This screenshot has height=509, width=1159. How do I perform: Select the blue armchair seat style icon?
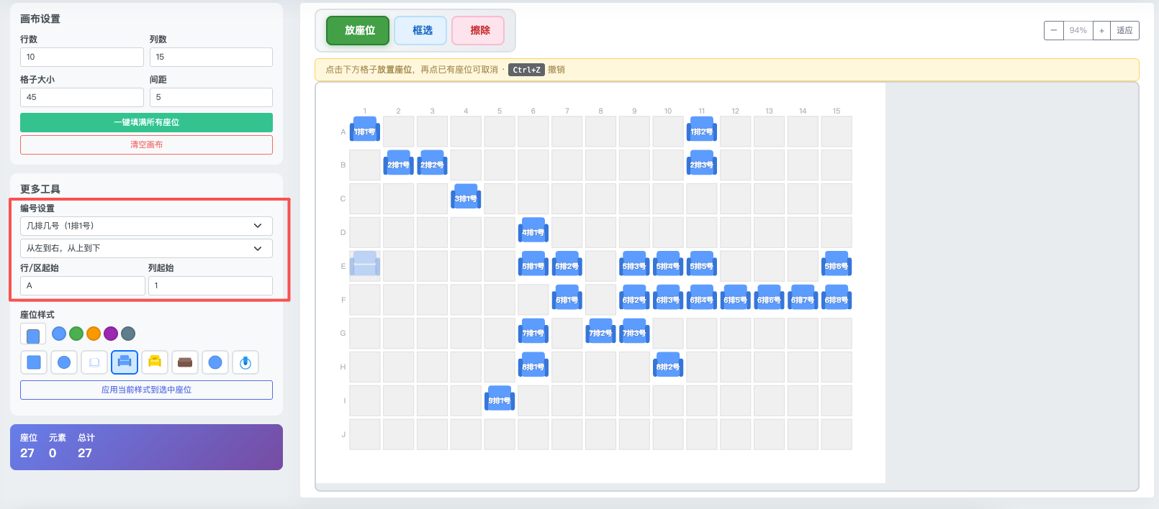click(125, 362)
